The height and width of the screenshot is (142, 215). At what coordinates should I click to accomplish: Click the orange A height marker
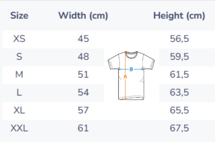pos(125,76)
